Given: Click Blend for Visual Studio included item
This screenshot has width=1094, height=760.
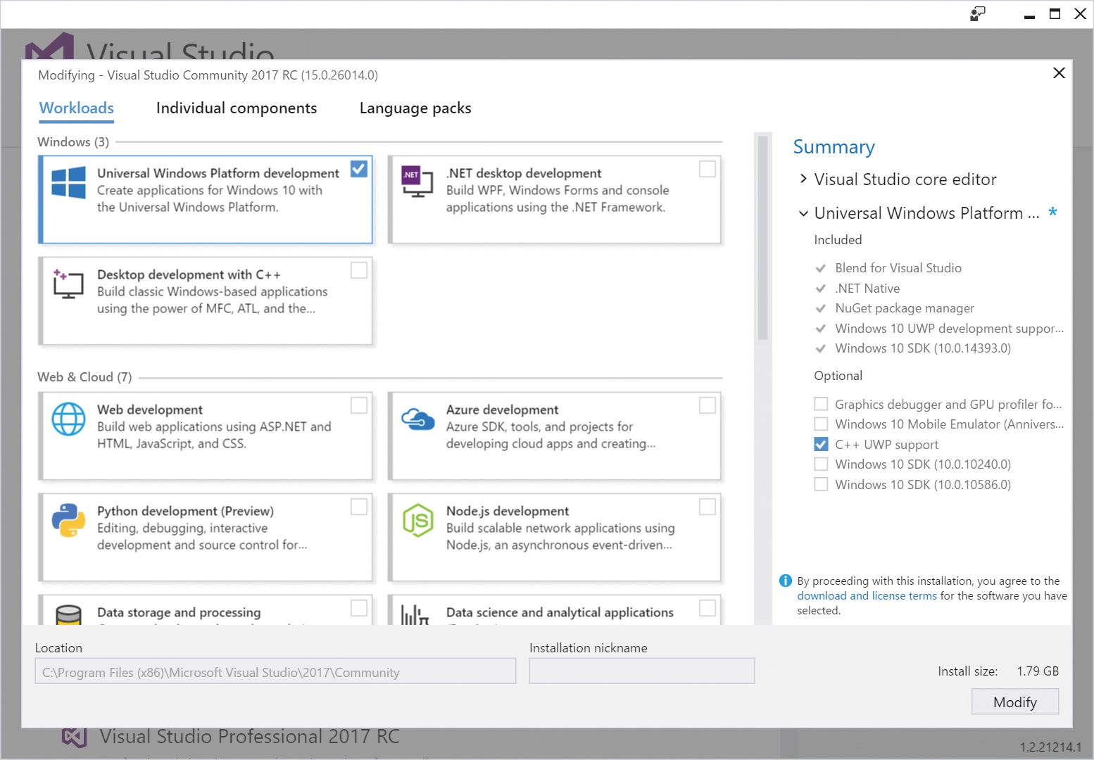Looking at the screenshot, I should click(898, 268).
